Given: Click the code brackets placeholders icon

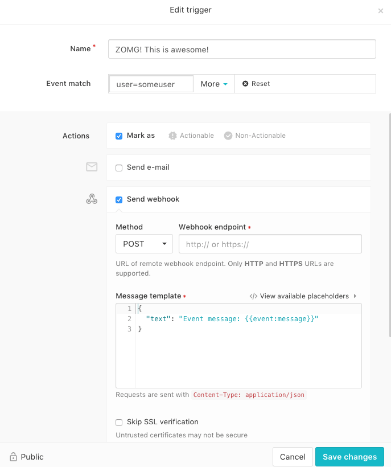Looking at the screenshot, I should point(253,296).
